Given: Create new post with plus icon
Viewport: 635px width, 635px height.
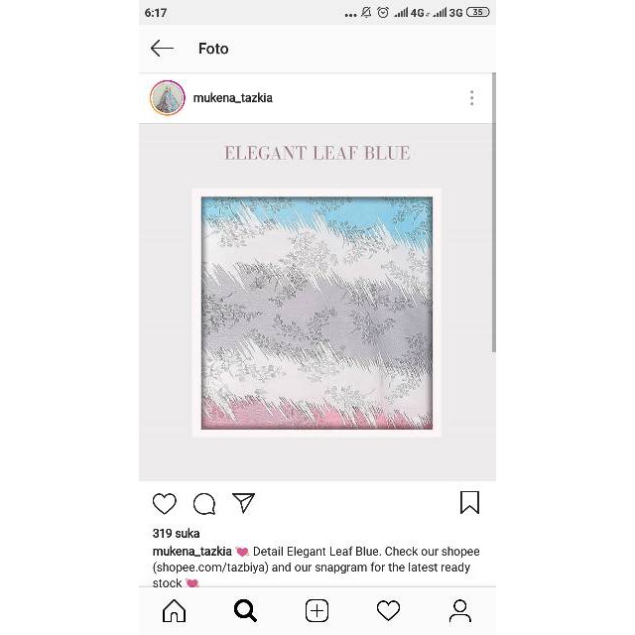Looking at the screenshot, I should point(317,611).
